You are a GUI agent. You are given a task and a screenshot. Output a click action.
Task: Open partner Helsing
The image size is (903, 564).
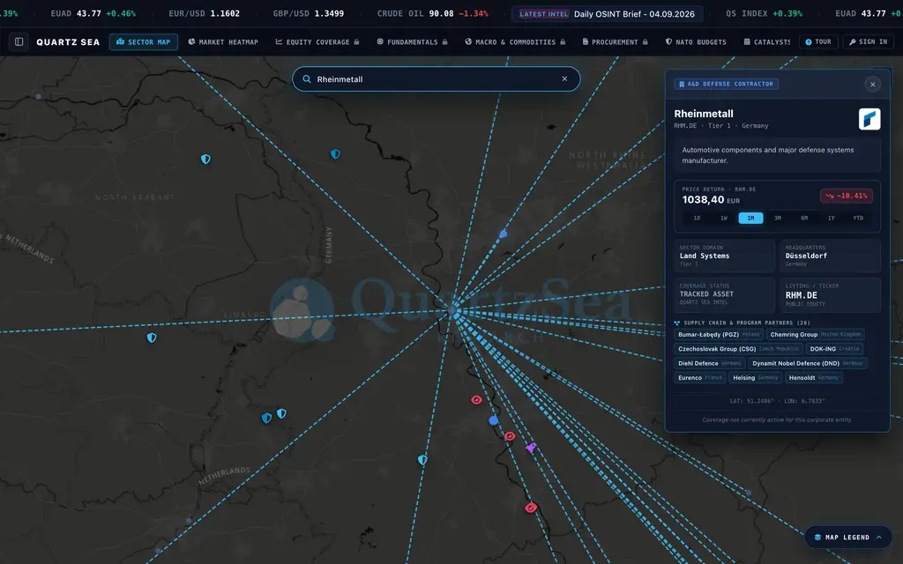(x=755, y=377)
